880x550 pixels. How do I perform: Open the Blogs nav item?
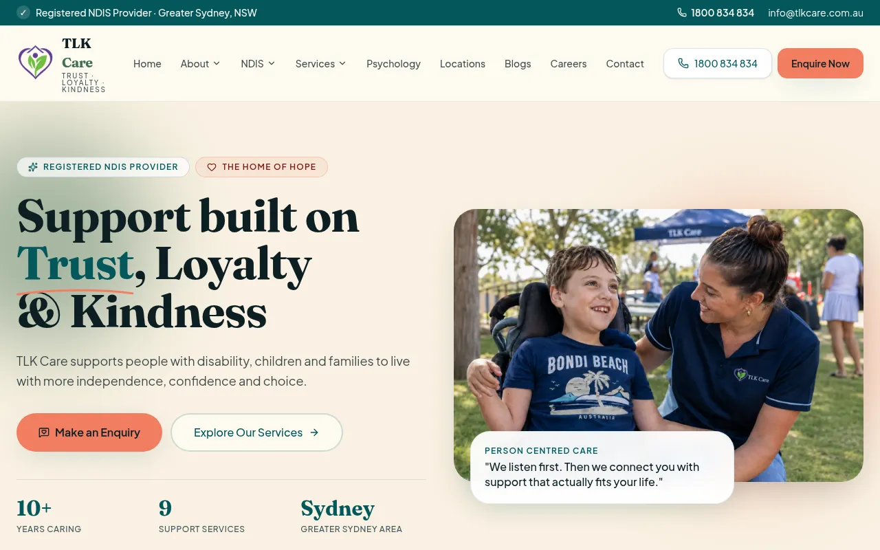tap(518, 63)
